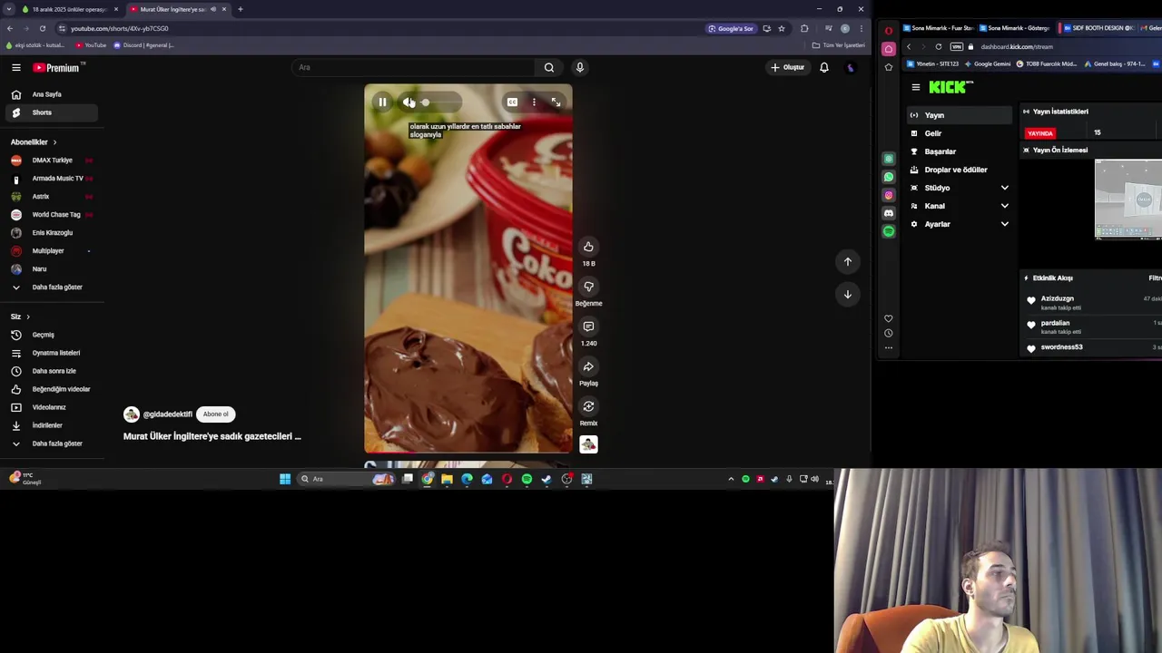Screen dimensions: 1162x653
Task: Open the @gidadedektifi channel link
Action: (x=167, y=414)
